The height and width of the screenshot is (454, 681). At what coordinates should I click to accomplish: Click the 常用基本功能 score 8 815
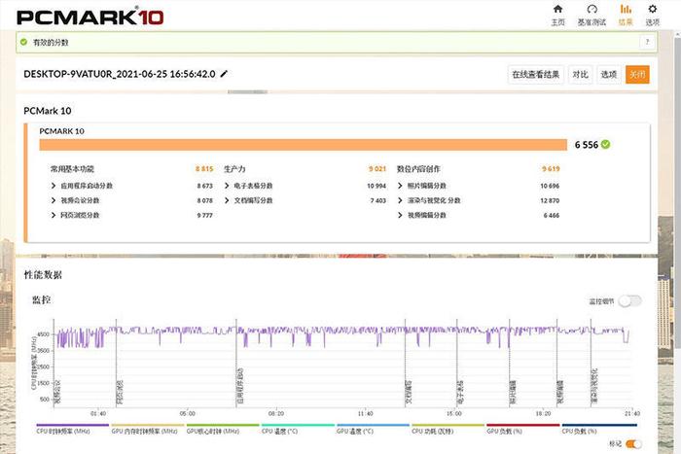(204, 169)
